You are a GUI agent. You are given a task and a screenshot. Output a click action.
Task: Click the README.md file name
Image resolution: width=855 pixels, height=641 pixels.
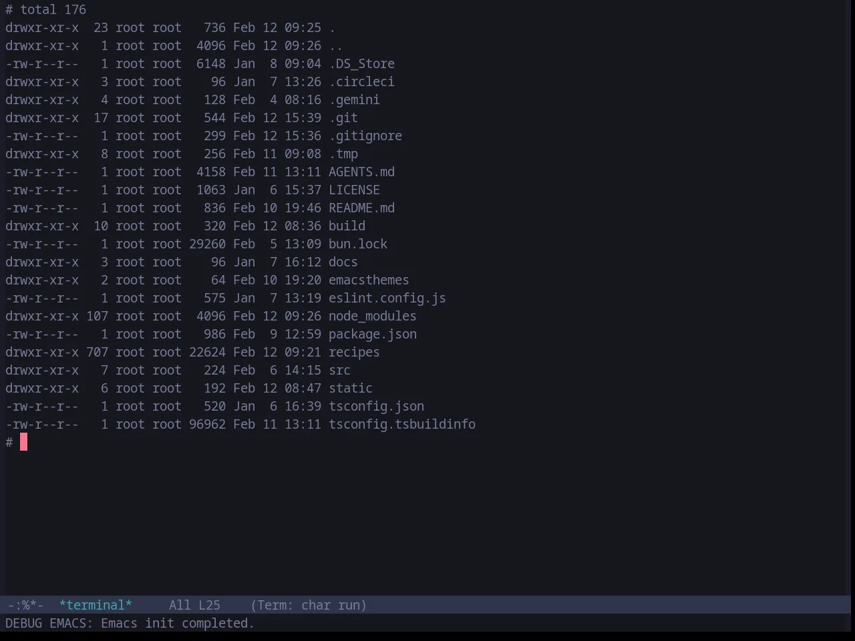coord(361,208)
